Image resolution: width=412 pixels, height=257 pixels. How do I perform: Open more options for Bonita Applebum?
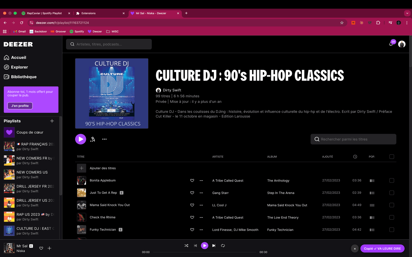[201, 181]
